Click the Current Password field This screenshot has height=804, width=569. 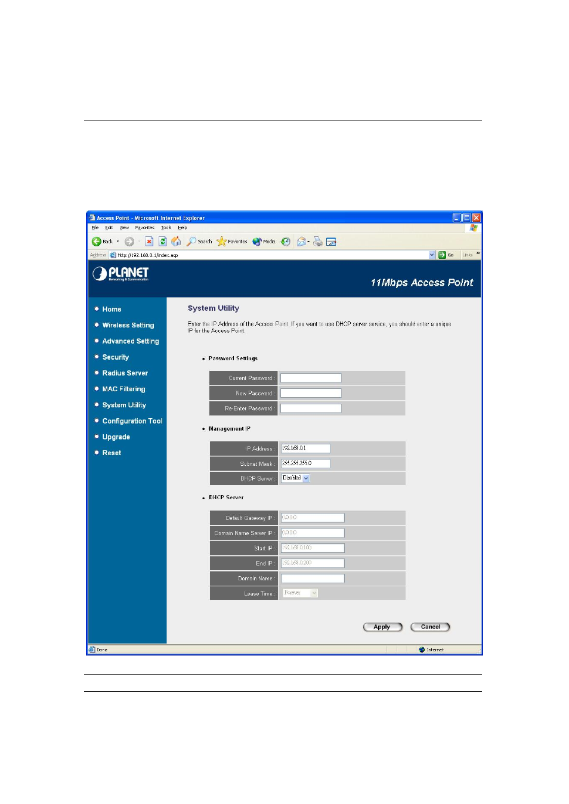[x=311, y=378]
